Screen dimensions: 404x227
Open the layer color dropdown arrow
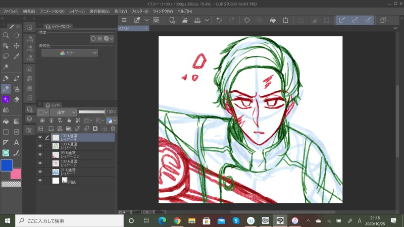tap(115, 120)
